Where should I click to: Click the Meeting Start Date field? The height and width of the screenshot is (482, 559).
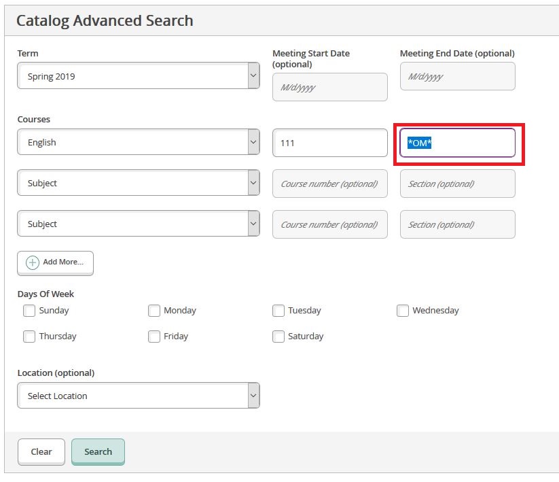[330, 88]
